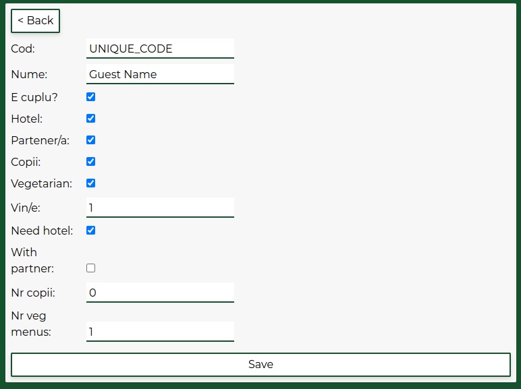Disable the 'Partener/a:' checkbox
The image size is (521, 389).
click(x=91, y=140)
